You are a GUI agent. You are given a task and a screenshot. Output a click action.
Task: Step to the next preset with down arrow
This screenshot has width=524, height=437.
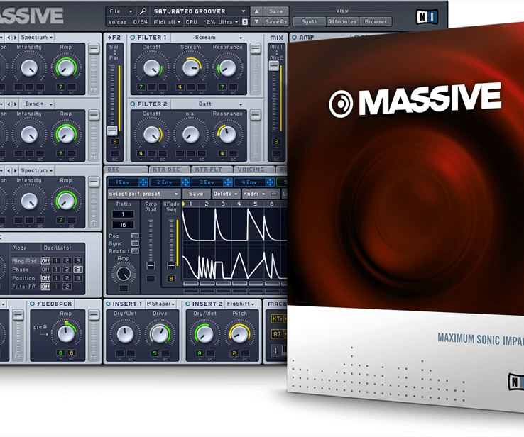click(x=256, y=22)
